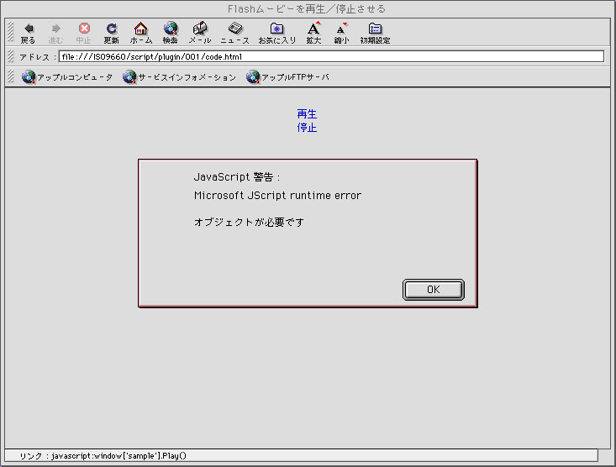Click 'Microsoft JScript runtime error' text
The image size is (616, 467).
click(x=277, y=195)
